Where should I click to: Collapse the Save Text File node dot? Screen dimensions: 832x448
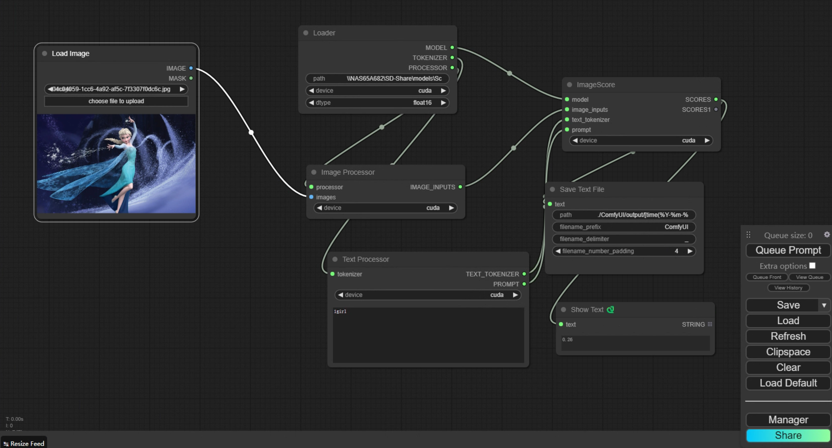coord(552,189)
